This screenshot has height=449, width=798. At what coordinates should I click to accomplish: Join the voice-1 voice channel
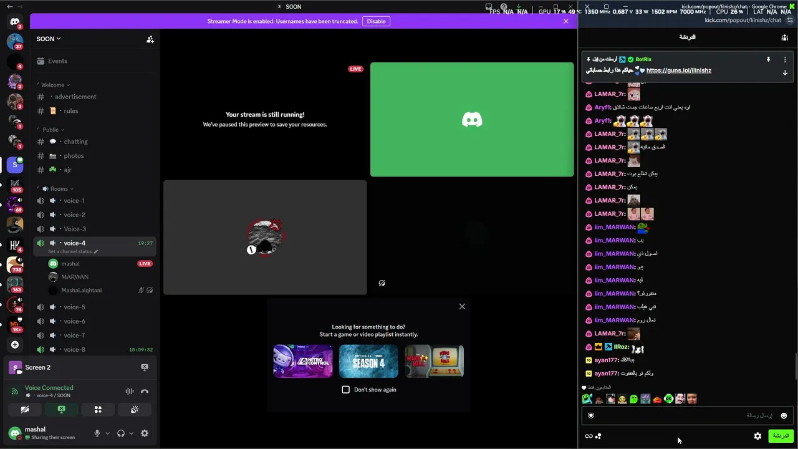tap(94, 201)
